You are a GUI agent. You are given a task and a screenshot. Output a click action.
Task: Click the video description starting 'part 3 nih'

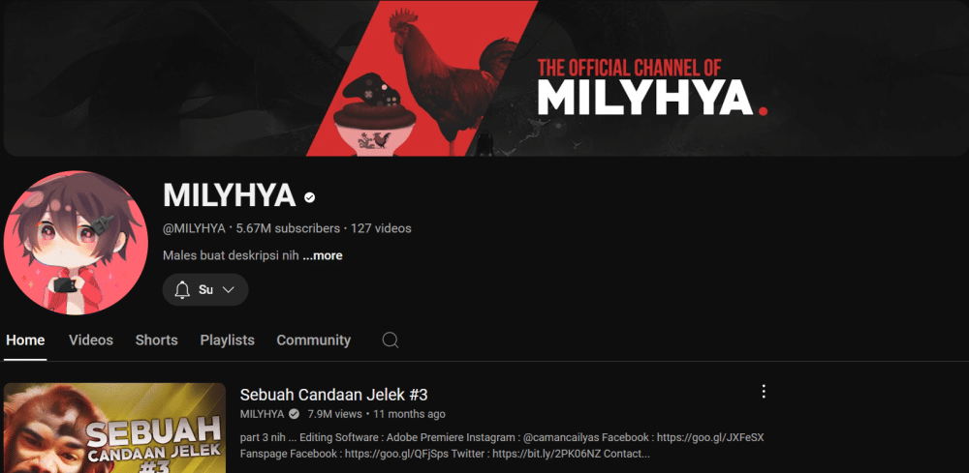tap(502, 446)
